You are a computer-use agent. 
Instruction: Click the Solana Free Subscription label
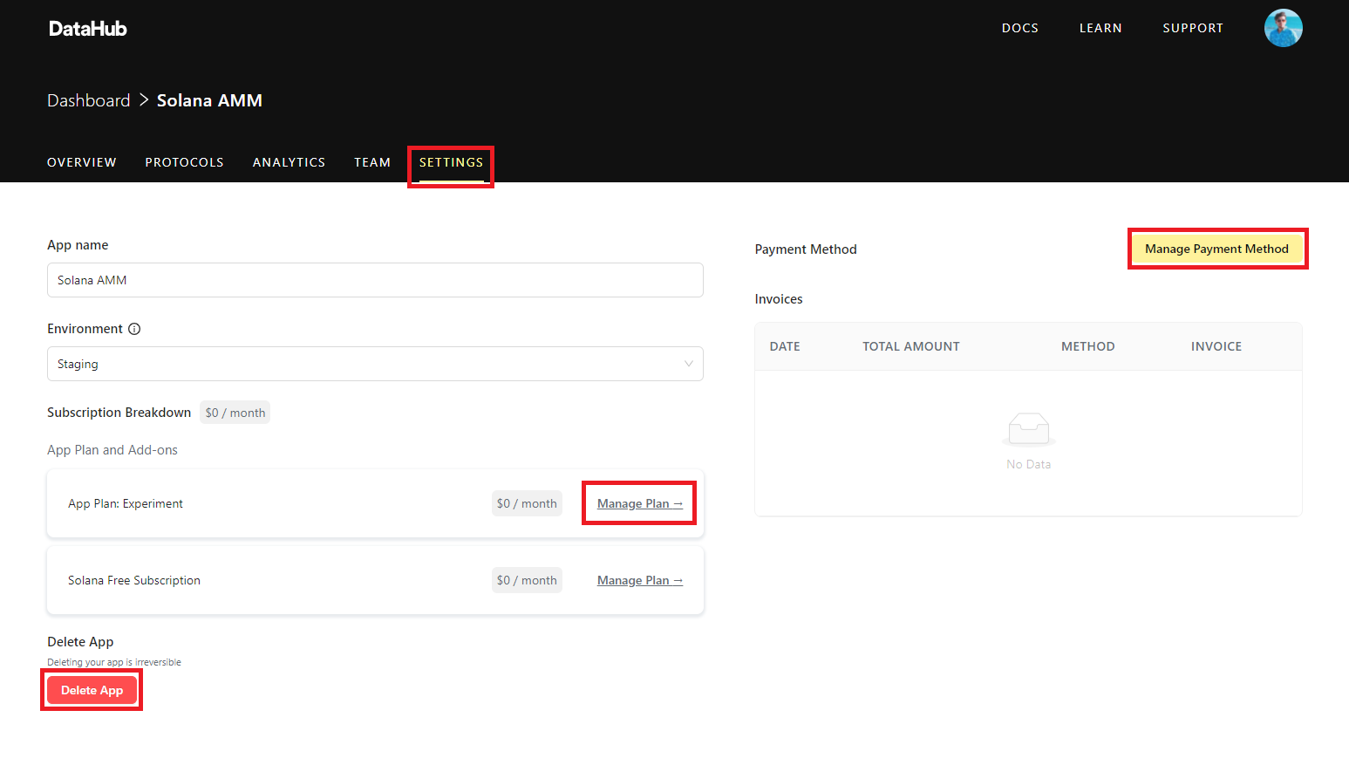click(x=134, y=580)
